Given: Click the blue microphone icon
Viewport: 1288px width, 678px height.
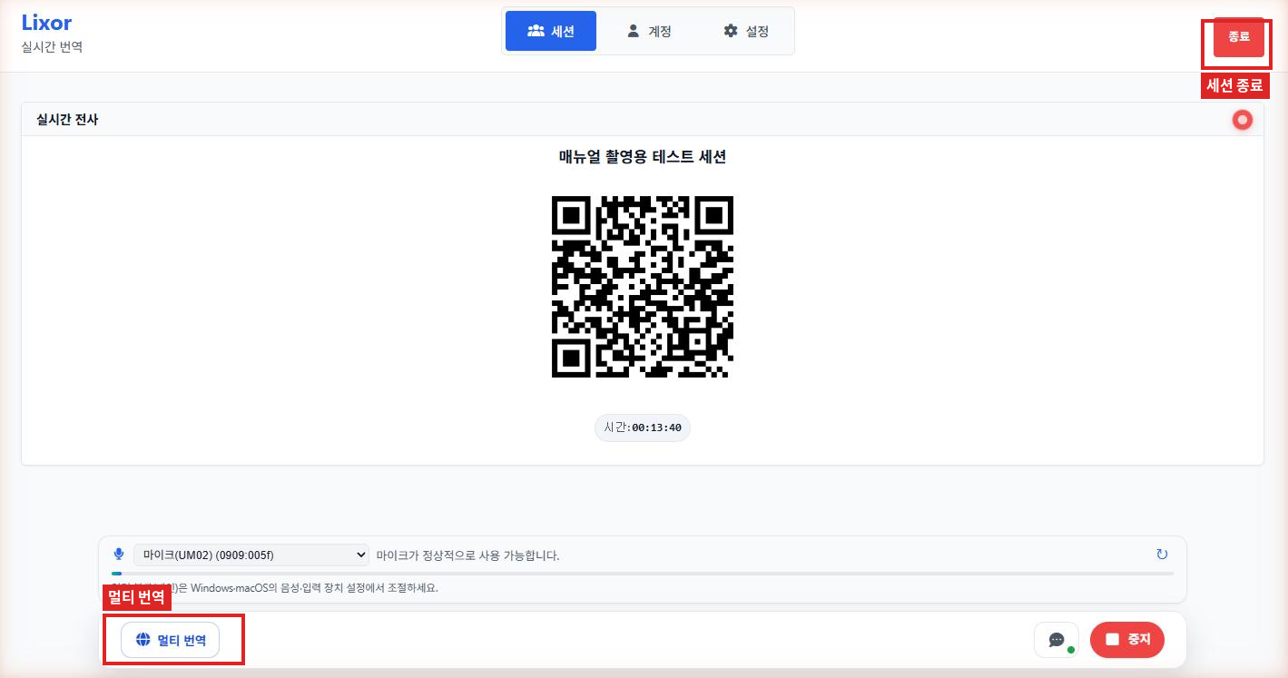Looking at the screenshot, I should [118, 555].
